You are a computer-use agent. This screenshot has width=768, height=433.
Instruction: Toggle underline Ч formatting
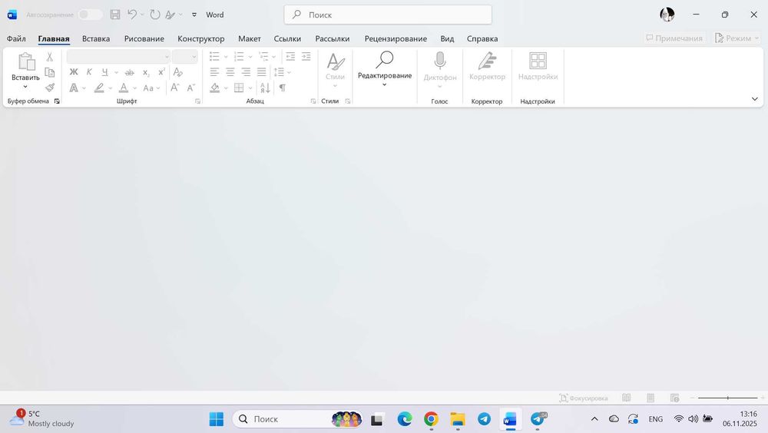coord(104,72)
